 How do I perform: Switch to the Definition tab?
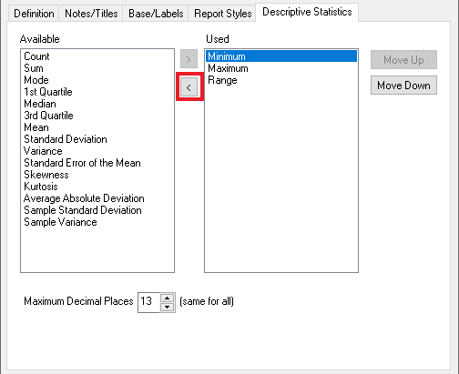tap(34, 14)
